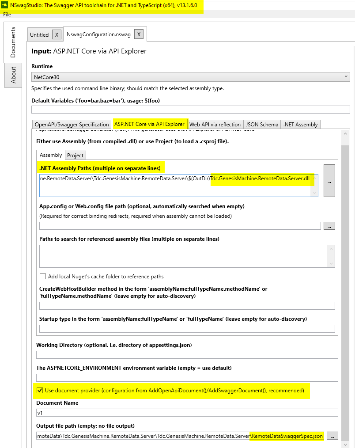Close the Untitled document tab
355x448 pixels.
57,35
